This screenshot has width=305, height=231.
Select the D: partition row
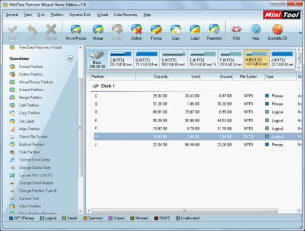point(197,112)
